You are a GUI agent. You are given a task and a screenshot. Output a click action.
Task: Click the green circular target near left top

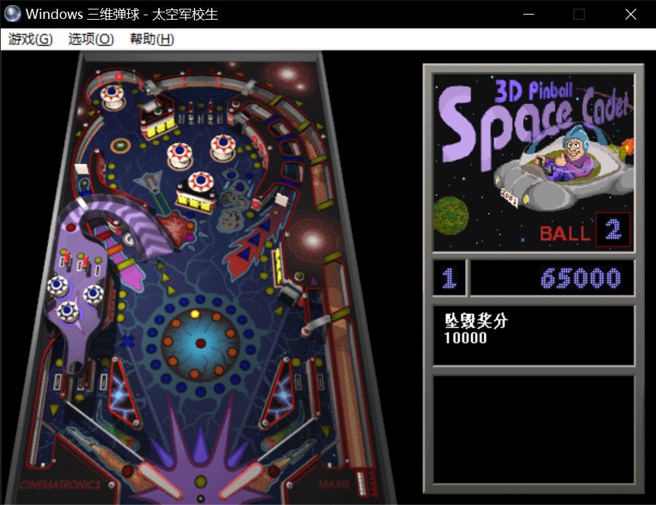pyautogui.click(x=120, y=146)
